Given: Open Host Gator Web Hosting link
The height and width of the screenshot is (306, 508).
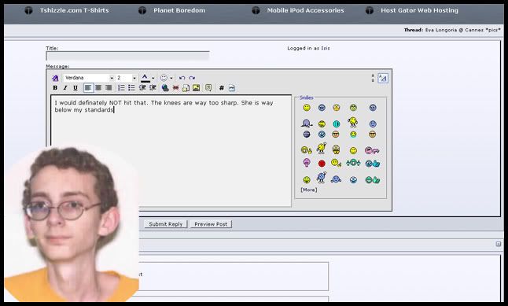Looking at the screenshot, I should pyautogui.click(x=420, y=10).
